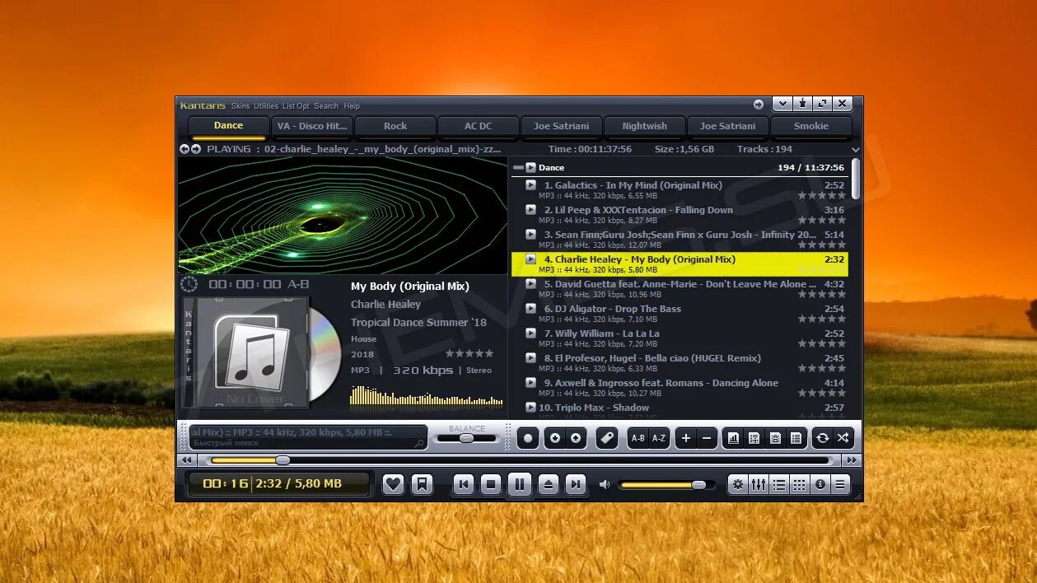
Task: Open the hamburger menu icon bottom right
Action: click(840, 484)
